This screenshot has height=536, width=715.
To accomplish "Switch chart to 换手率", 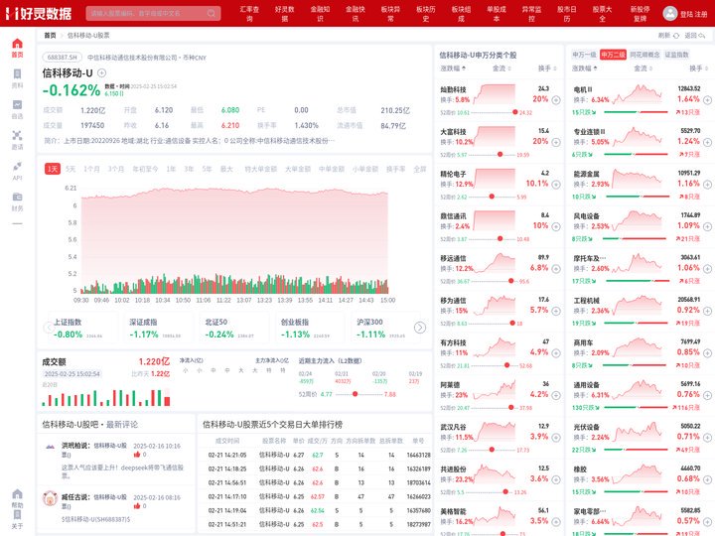I will point(396,169).
